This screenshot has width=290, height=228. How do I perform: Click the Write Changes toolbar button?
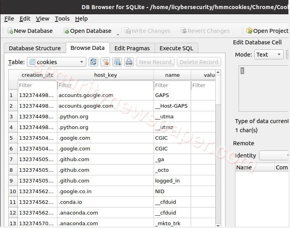point(147,31)
